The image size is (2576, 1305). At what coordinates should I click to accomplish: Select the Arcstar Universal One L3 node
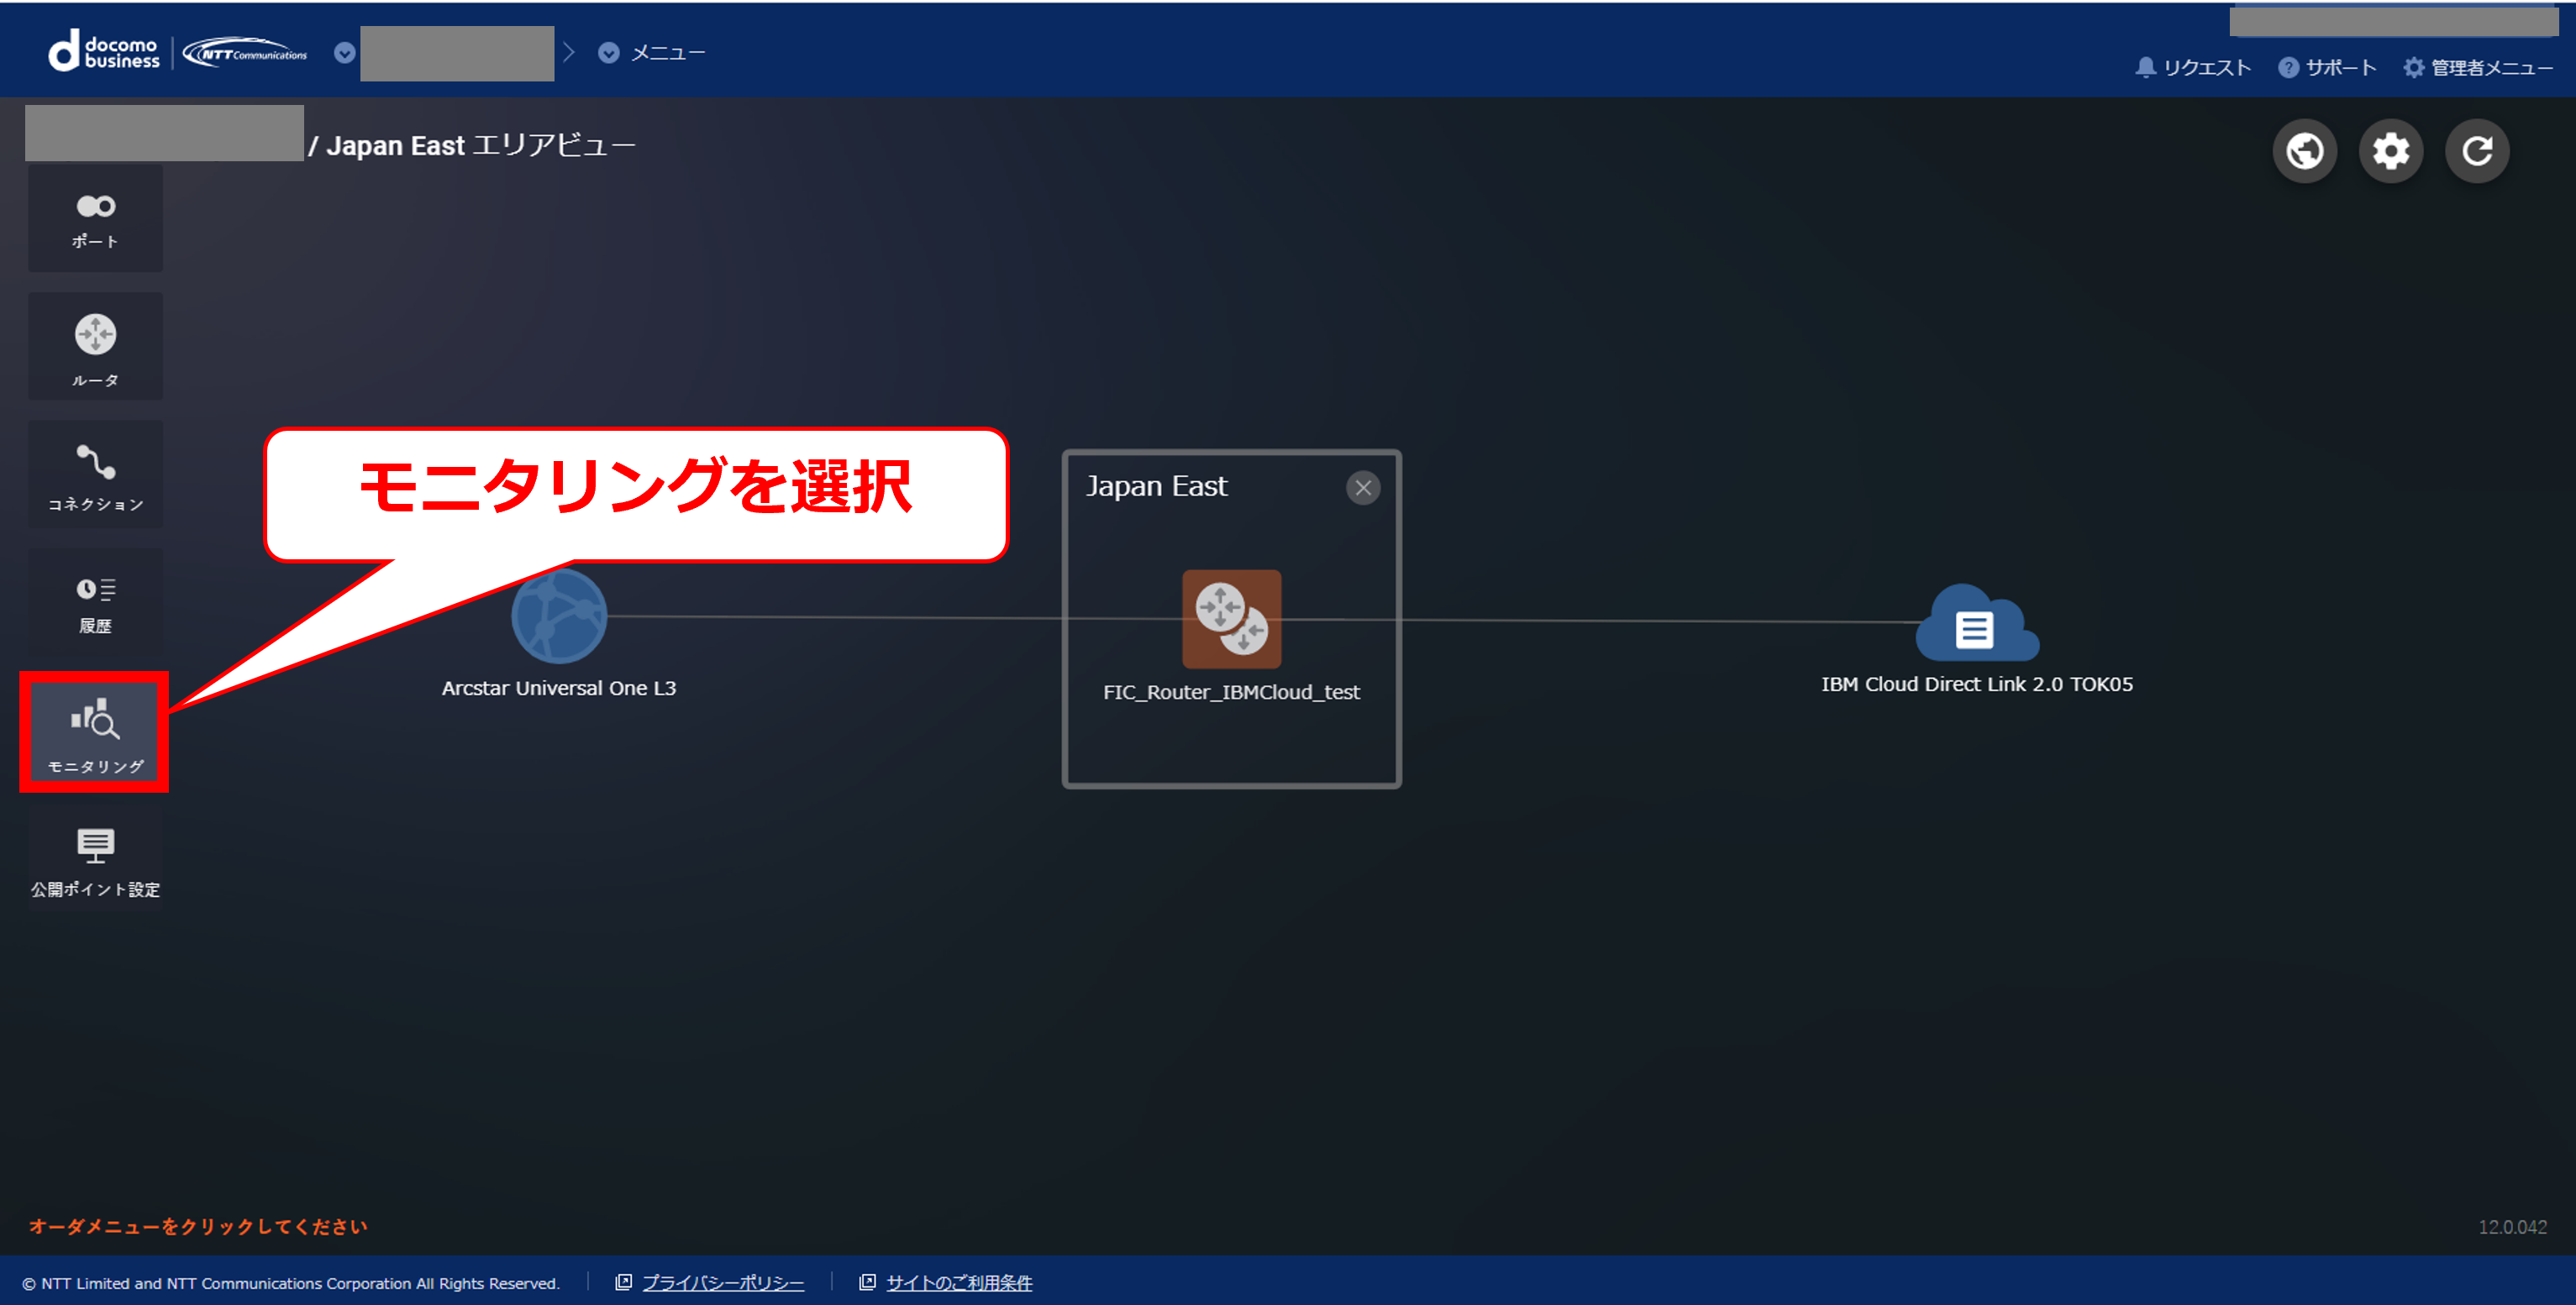pyautogui.click(x=559, y=616)
